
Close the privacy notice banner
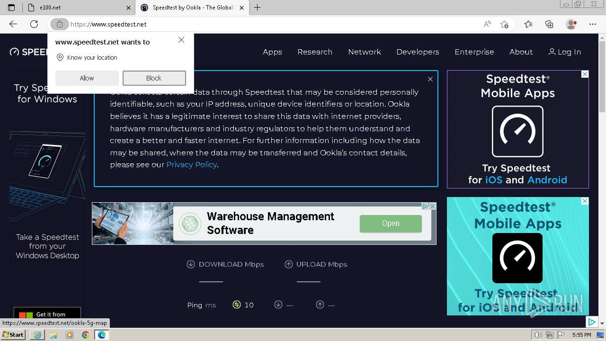[430, 79]
